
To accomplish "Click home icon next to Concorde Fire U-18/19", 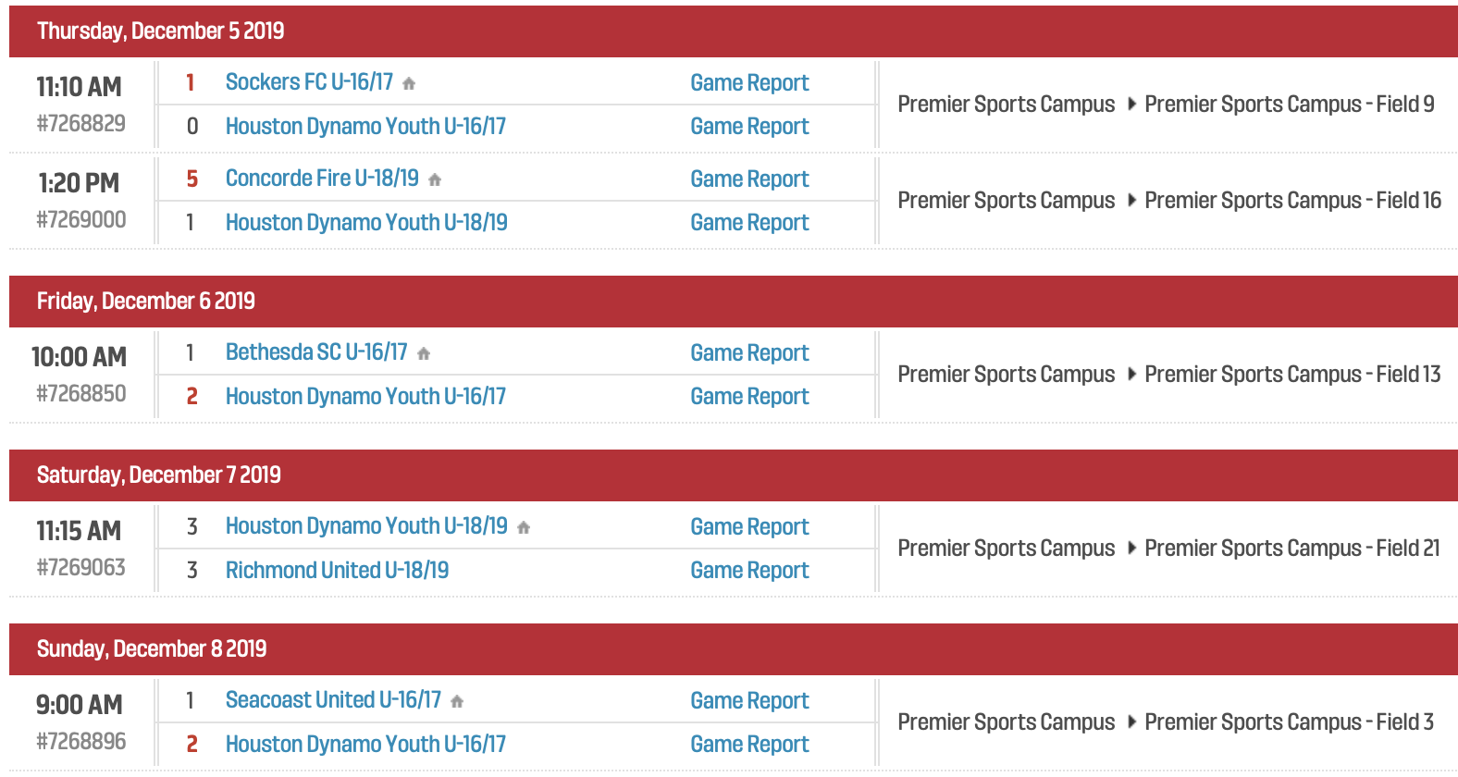I will 435,179.
